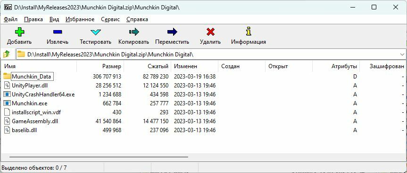Close the 7-Zip window
The width and height of the screenshot is (407, 173).
pos(396,7)
